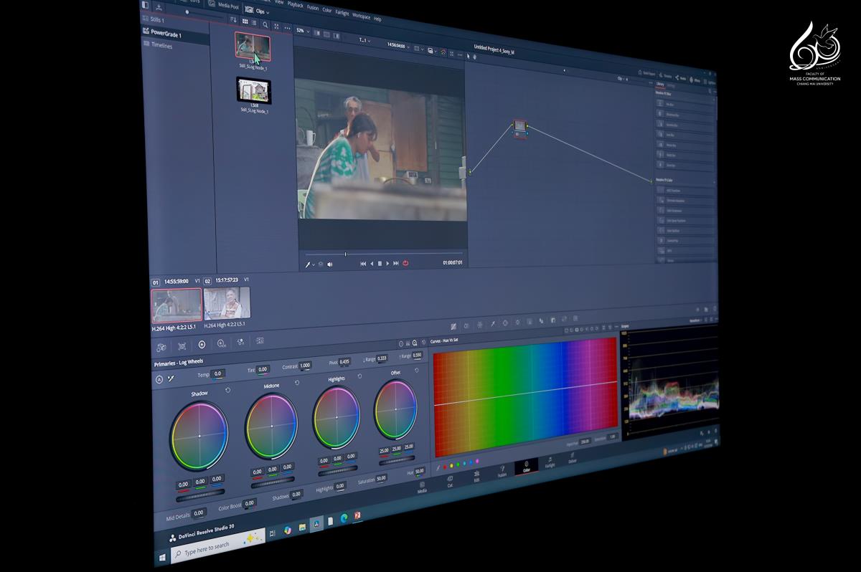Expand the Clips dropdown

[258, 11]
